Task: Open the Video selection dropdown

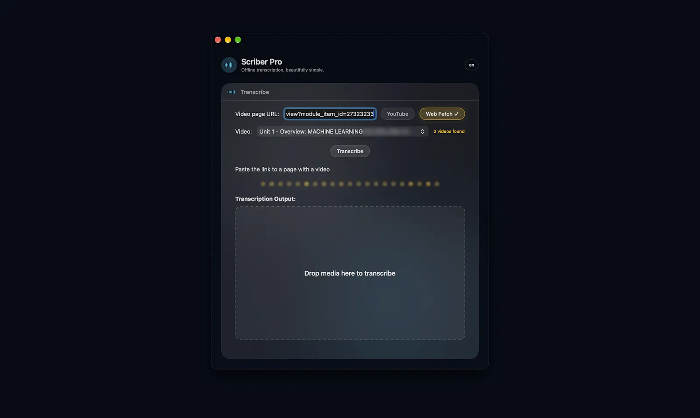Action: click(343, 131)
